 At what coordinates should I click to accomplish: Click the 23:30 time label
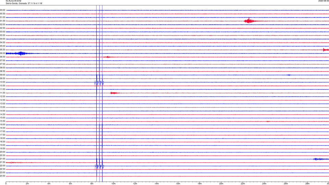[x=2, y=176]
